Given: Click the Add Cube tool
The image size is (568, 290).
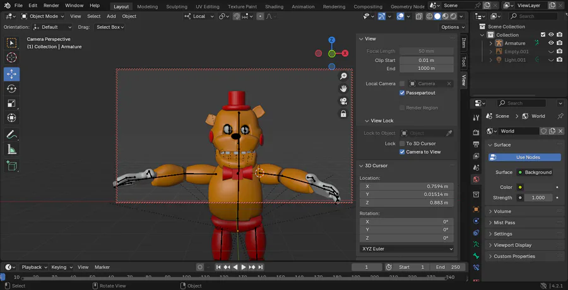Looking at the screenshot, I should (x=11, y=166).
